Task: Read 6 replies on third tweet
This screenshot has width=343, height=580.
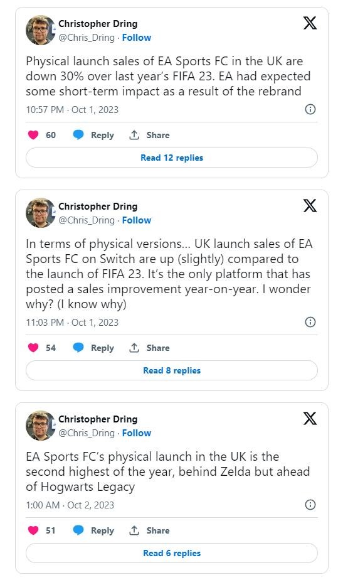Action: 172,553
